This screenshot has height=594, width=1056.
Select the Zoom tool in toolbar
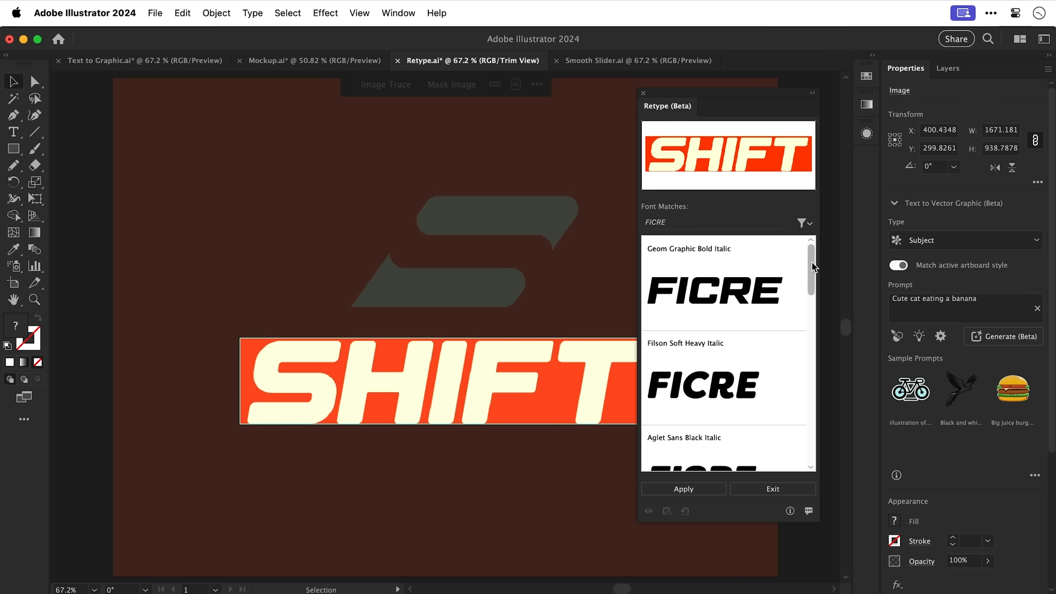coord(35,300)
